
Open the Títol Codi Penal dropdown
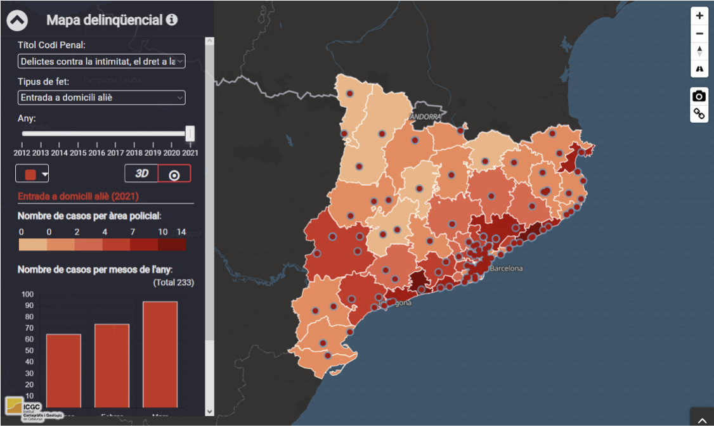point(101,61)
